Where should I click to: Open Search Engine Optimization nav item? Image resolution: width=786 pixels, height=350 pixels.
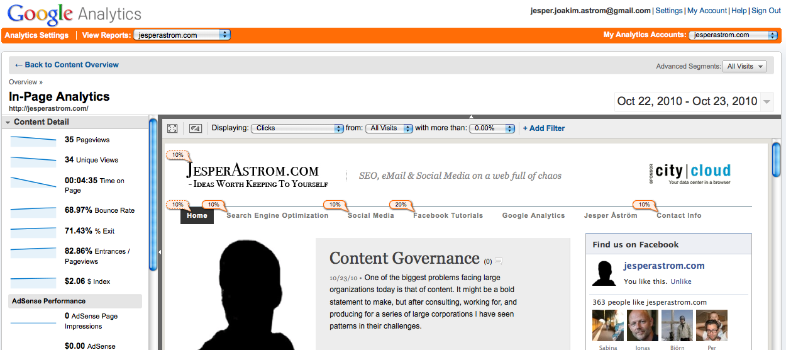277,215
